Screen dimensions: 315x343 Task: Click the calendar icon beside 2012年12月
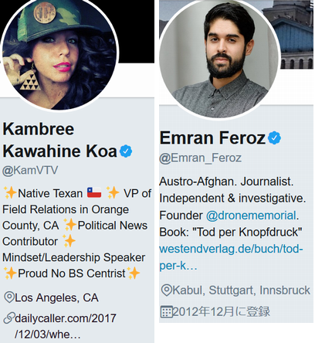point(166,311)
